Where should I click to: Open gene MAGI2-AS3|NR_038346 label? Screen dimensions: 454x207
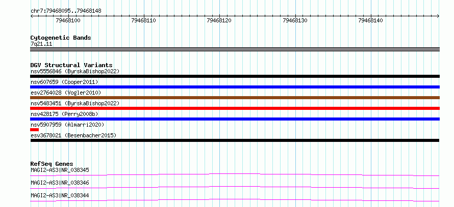(x=60, y=183)
